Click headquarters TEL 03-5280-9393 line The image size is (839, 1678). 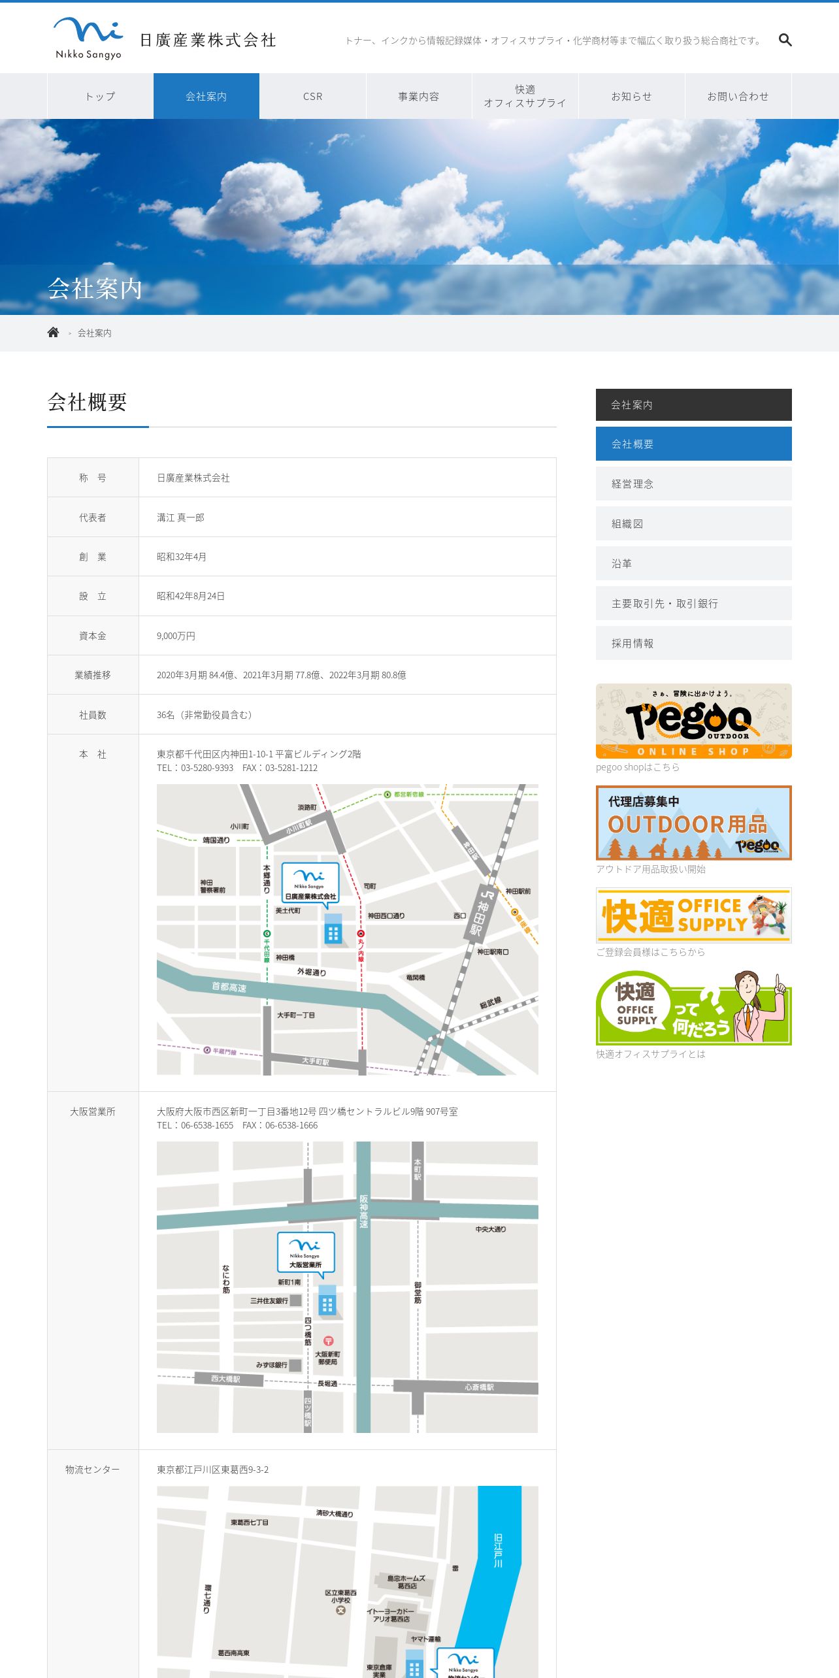click(x=237, y=768)
